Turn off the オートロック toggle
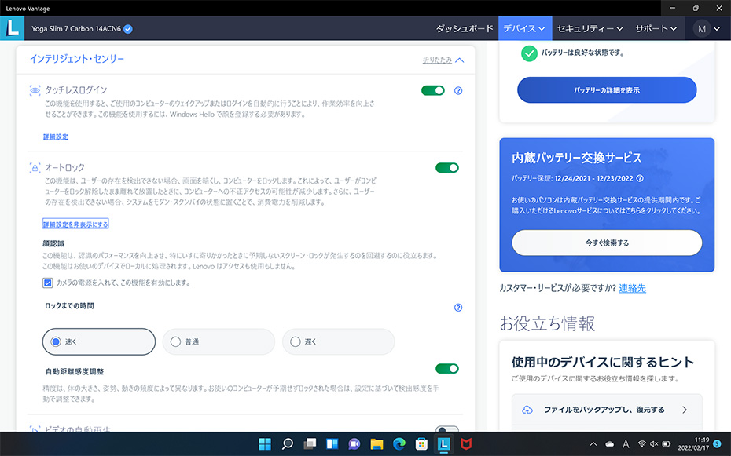The width and height of the screenshot is (731, 456). (446, 167)
